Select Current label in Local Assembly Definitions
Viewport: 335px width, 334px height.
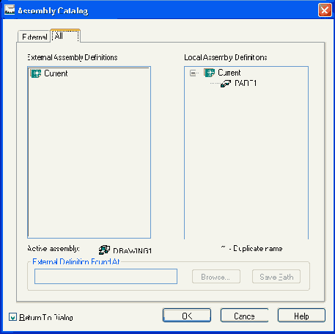pyautogui.click(x=229, y=73)
